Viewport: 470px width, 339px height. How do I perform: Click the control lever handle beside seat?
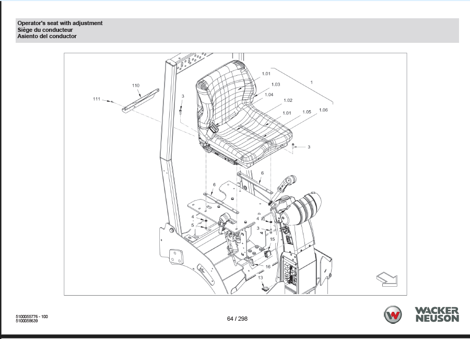click(x=286, y=184)
